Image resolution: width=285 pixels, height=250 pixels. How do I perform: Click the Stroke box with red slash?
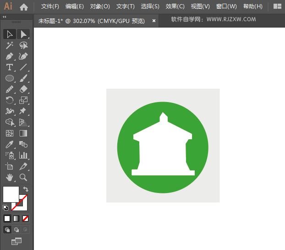(23, 206)
